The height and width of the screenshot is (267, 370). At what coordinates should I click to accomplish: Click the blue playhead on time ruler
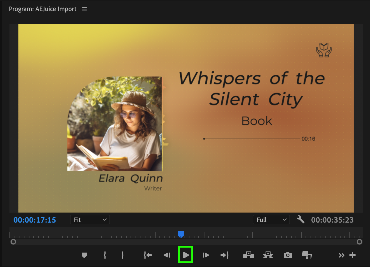181,234
